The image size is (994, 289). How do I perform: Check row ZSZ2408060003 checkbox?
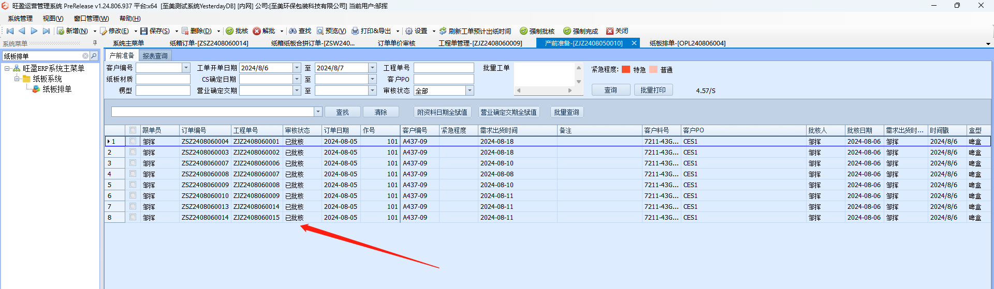133,152
